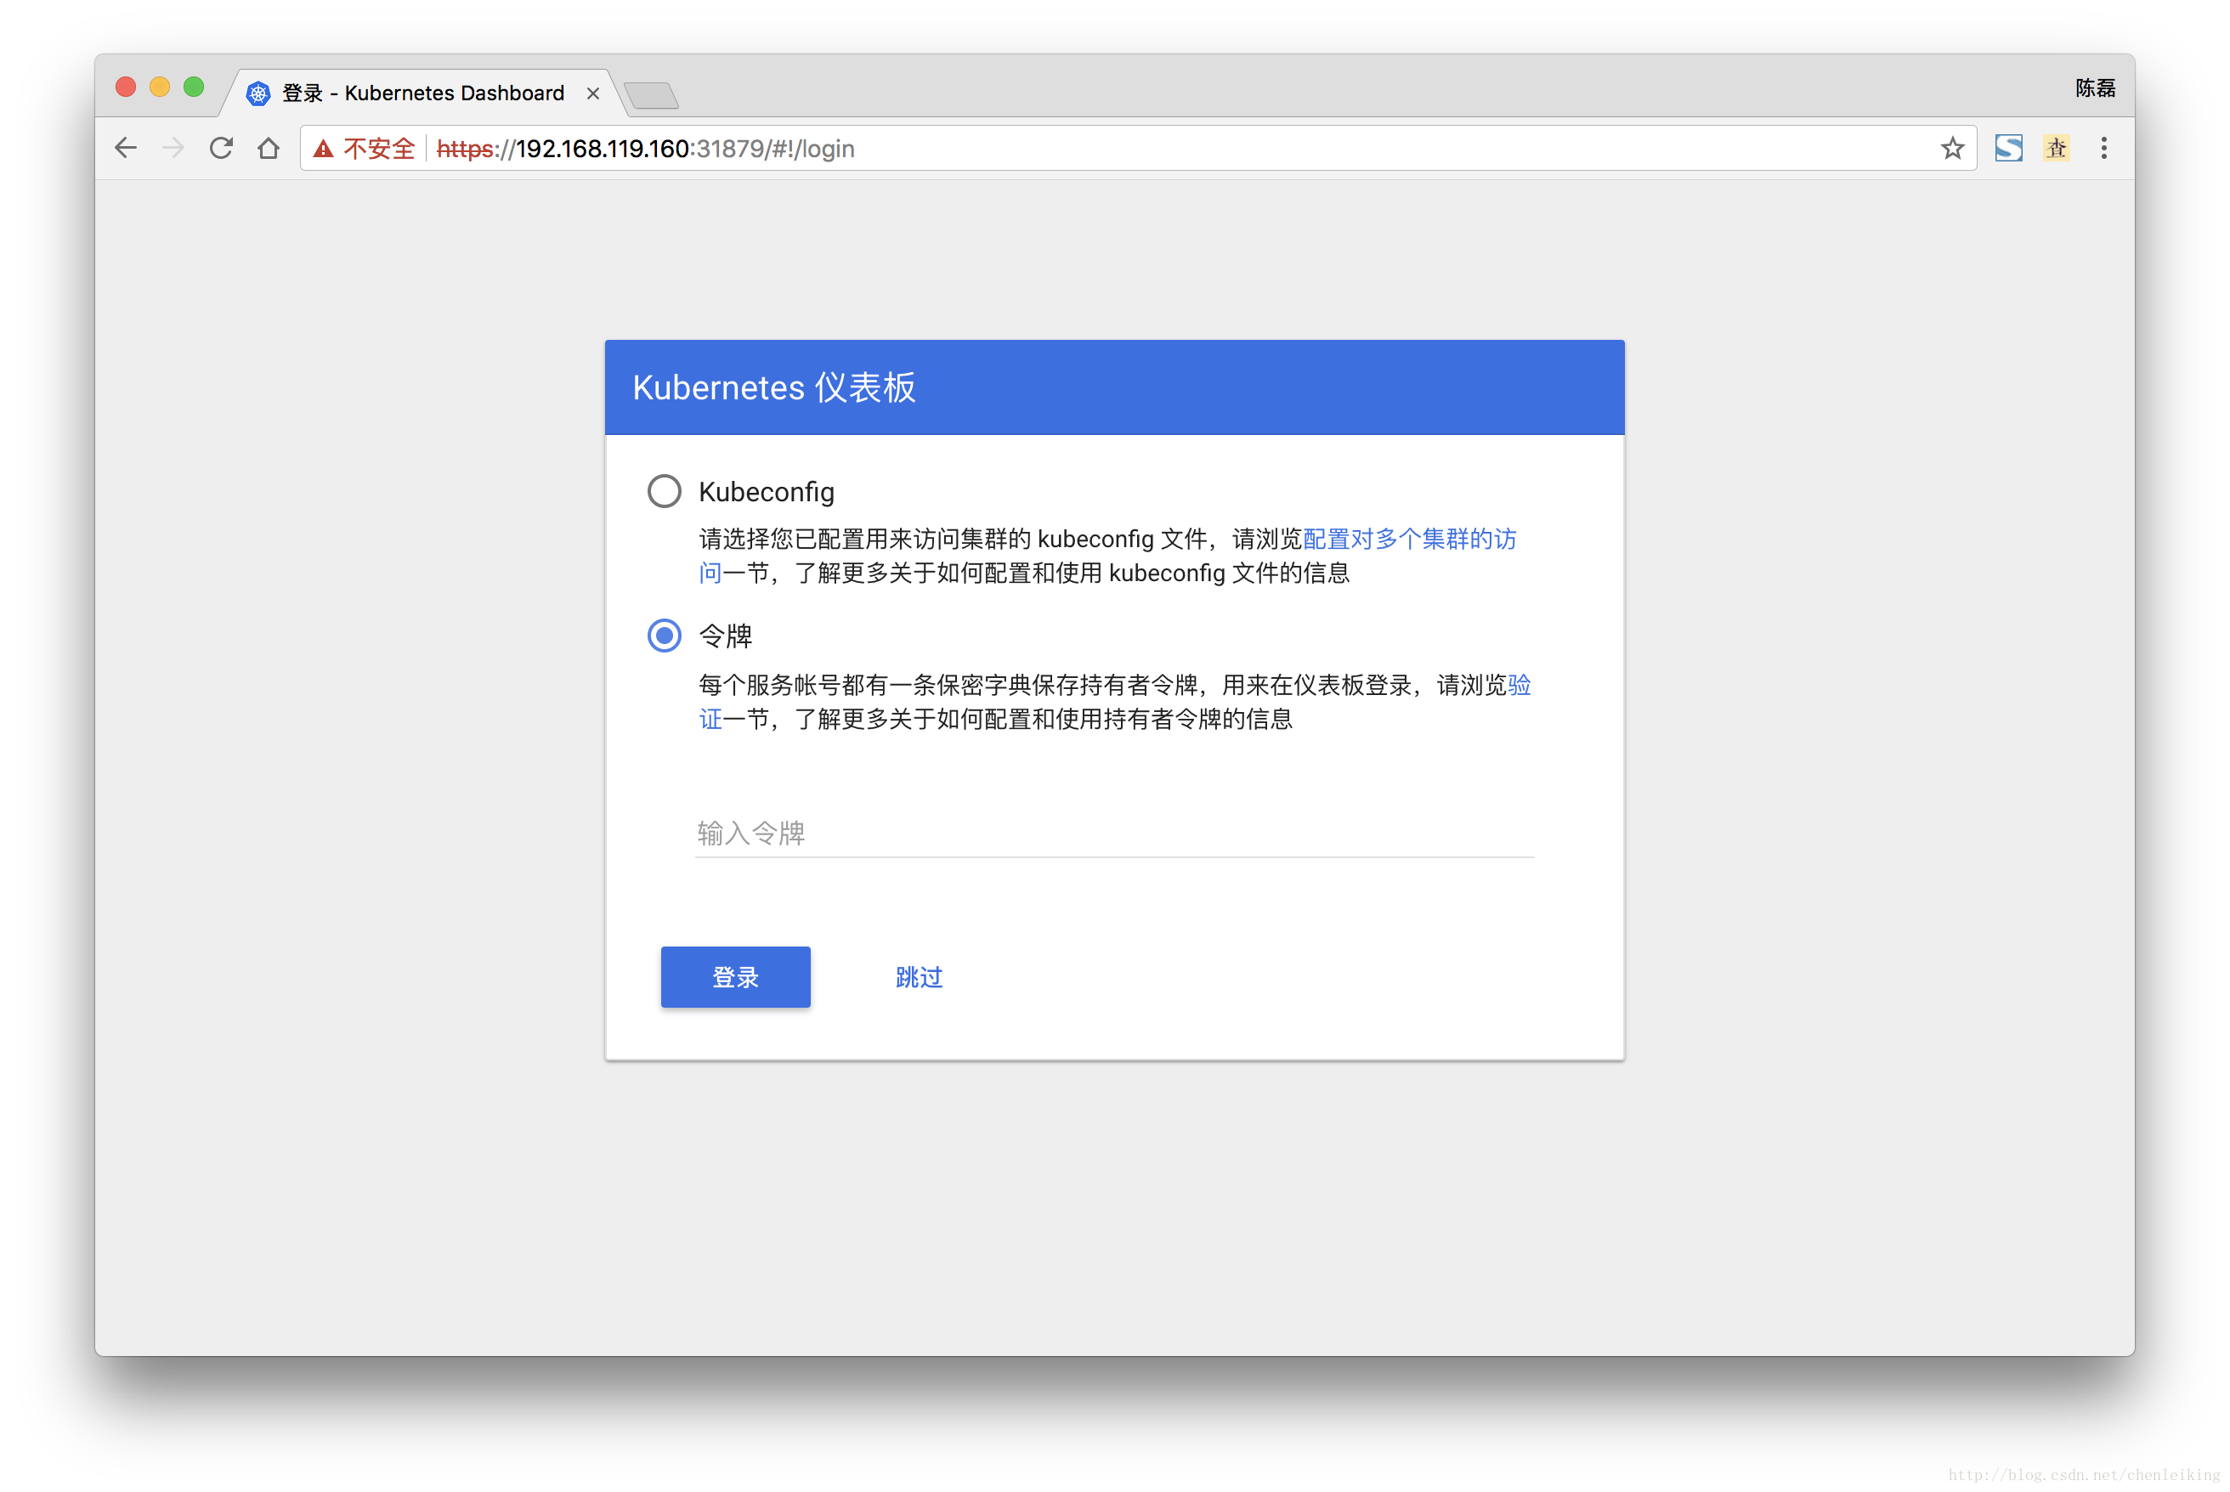
Task: Click the 令牌 label text
Action: (x=725, y=636)
